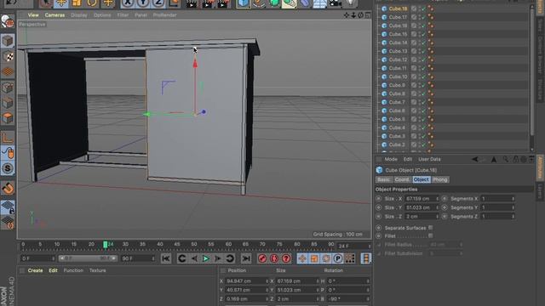Image resolution: width=545 pixels, height=306 pixels.
Task: Open the viewport View menu
Action: coord(33,15)
